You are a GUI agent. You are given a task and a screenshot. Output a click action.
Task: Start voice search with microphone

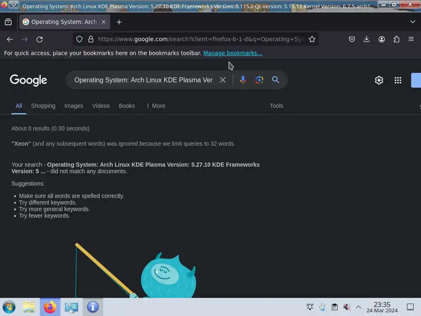[x=243, y=80]
